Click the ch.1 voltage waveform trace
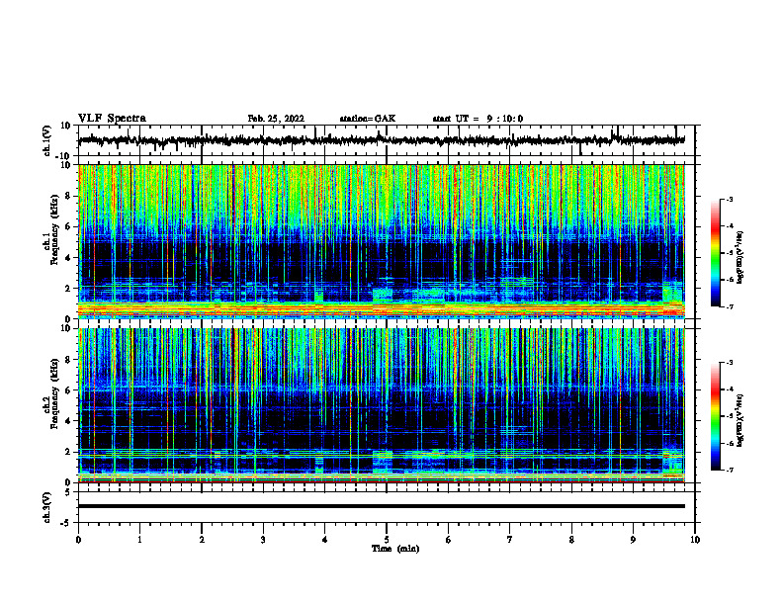783x605 pixels. tap(382, 140)
